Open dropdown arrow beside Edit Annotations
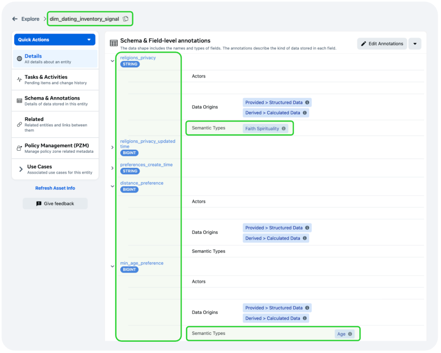The width and height of the screenshot is (441, 353). [415, 43]
